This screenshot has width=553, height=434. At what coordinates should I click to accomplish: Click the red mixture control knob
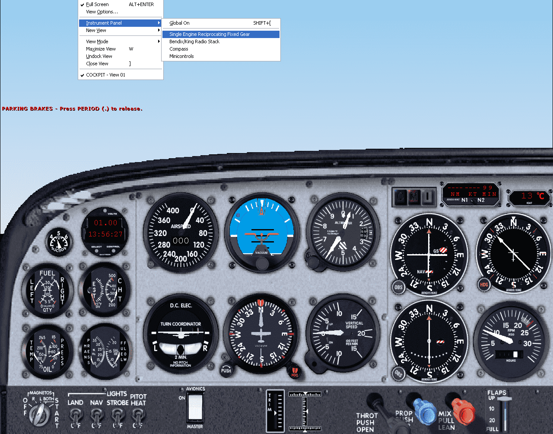coord(463,411)
